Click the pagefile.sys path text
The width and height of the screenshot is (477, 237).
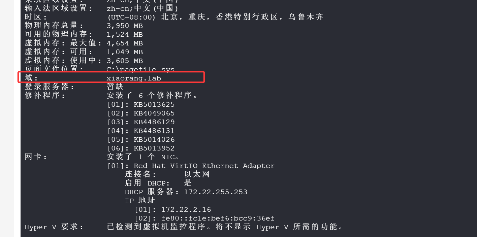point(140,69)
